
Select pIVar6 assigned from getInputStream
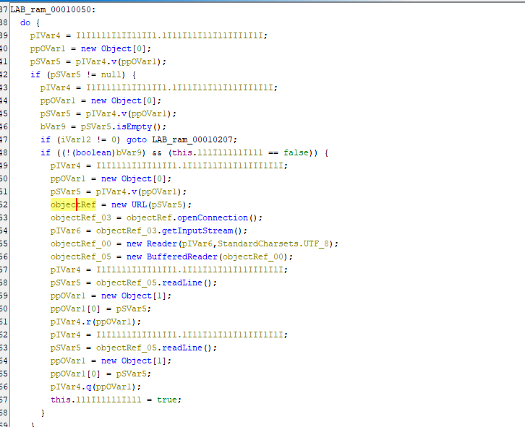click(x=67, y=230)
